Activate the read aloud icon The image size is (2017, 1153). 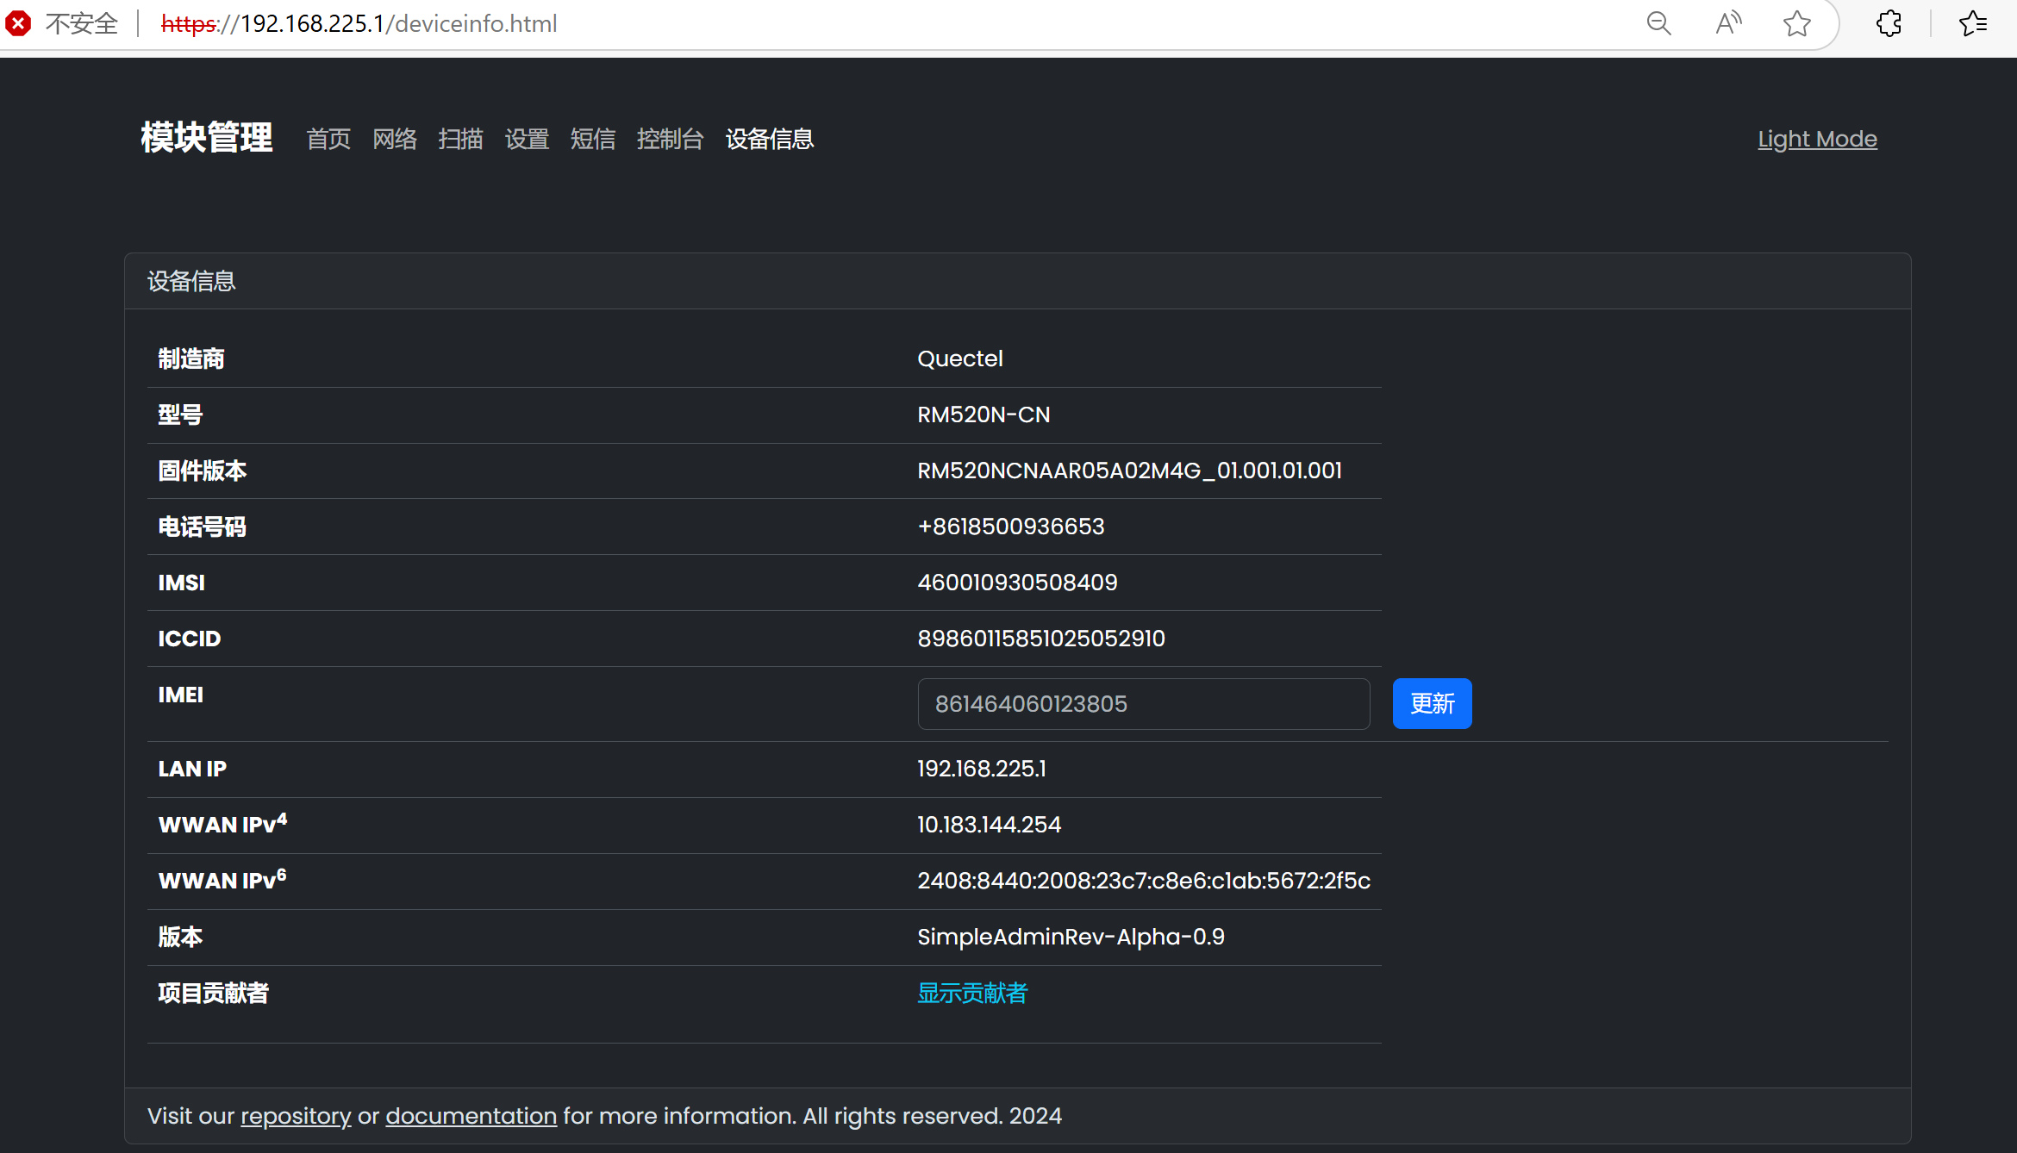point(1727,23)
